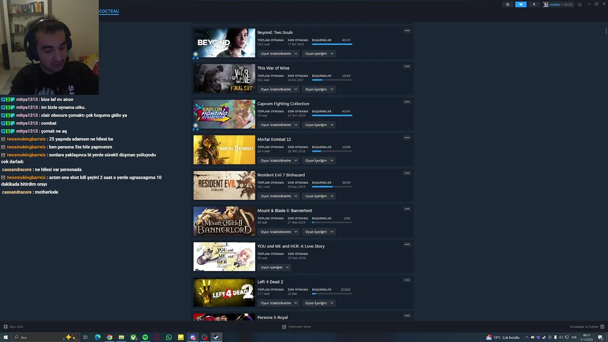Click the cocteau account avatar

[545, 4]
